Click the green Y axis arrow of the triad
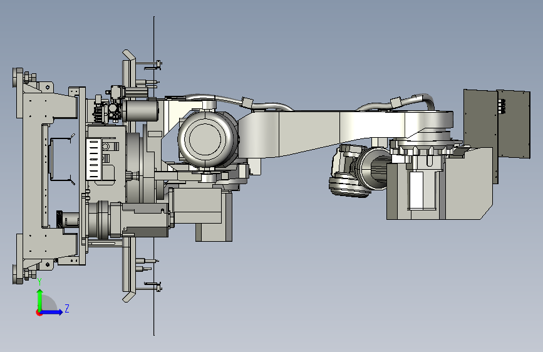543x352 pixels. [x=40, y=299]
